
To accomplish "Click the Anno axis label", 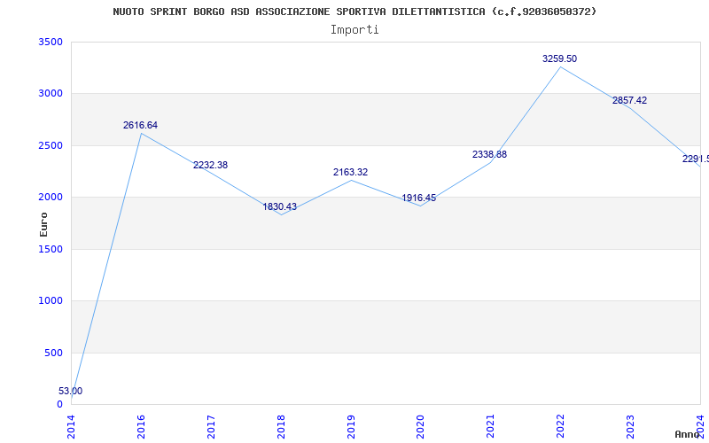I will click(687, 434).
